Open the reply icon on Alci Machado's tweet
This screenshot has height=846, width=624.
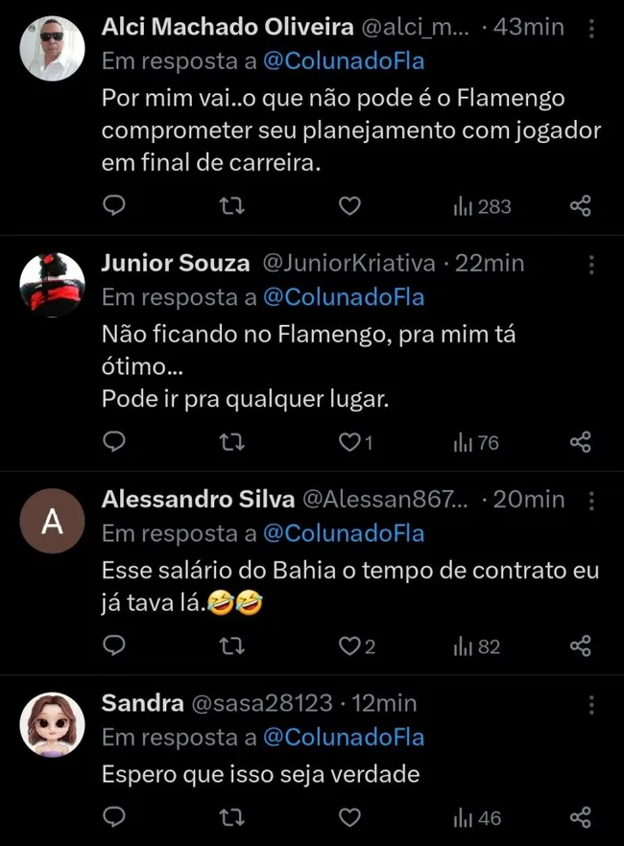(114, 205)
